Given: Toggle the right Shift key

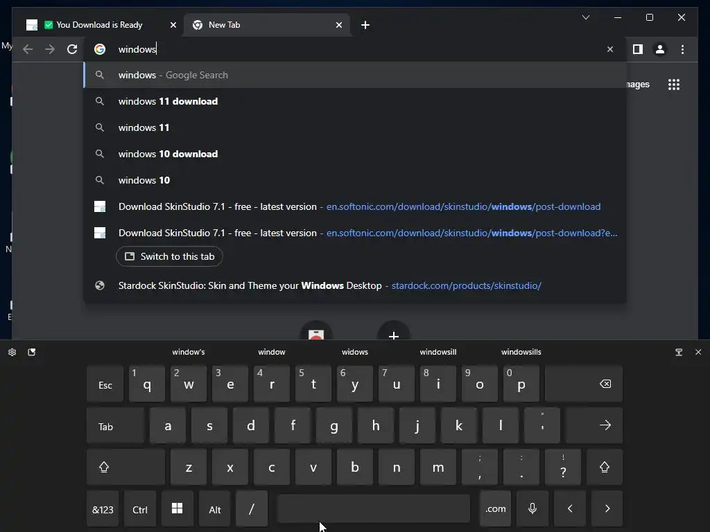Looking at the screenshot, I should (x=605, y=468).
